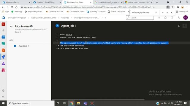This screenshot has width=190, height=106.
Task: Open Azure DevOps home logo
Action: (x=3, y=18)
